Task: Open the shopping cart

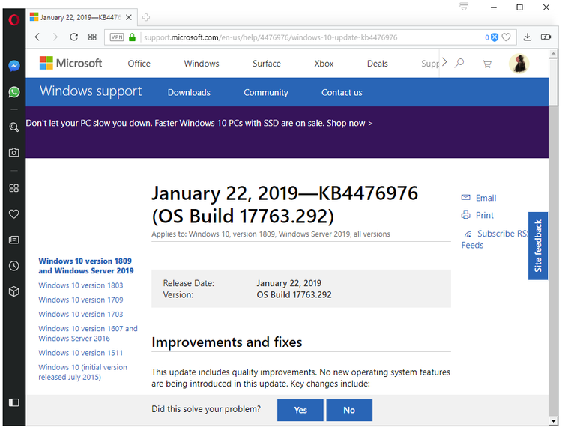Action: [487, 64]
